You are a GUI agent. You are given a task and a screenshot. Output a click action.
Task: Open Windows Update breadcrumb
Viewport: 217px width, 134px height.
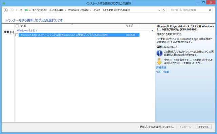pos(78,10)
